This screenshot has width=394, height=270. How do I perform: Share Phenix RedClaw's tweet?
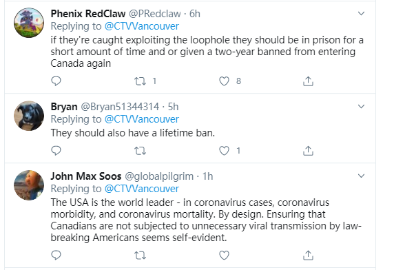308,81
